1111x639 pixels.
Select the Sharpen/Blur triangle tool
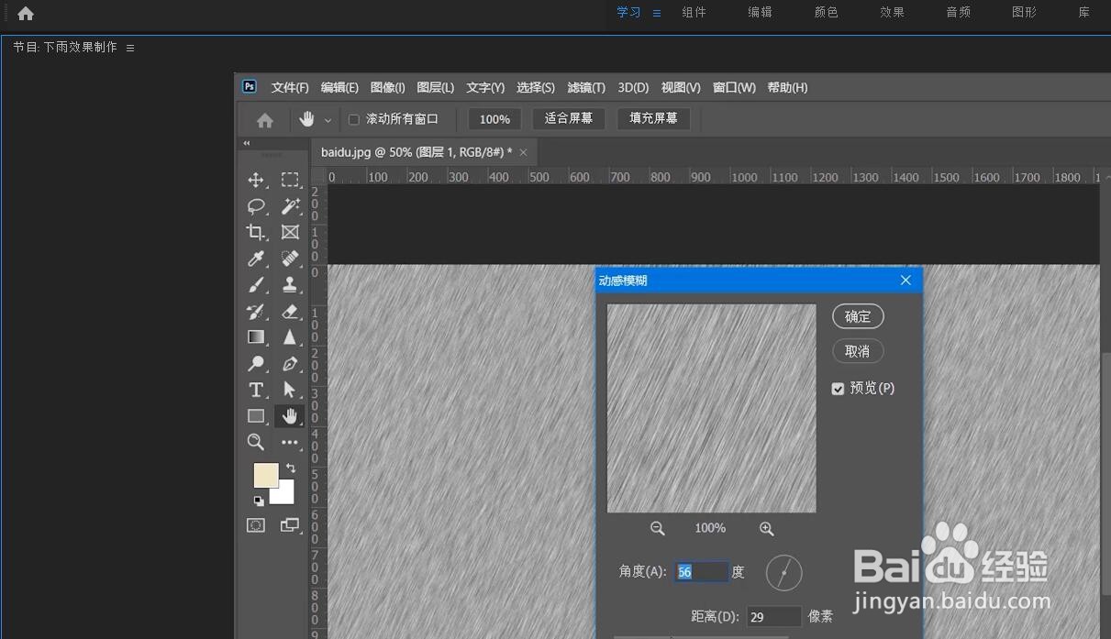click(290, 337)
